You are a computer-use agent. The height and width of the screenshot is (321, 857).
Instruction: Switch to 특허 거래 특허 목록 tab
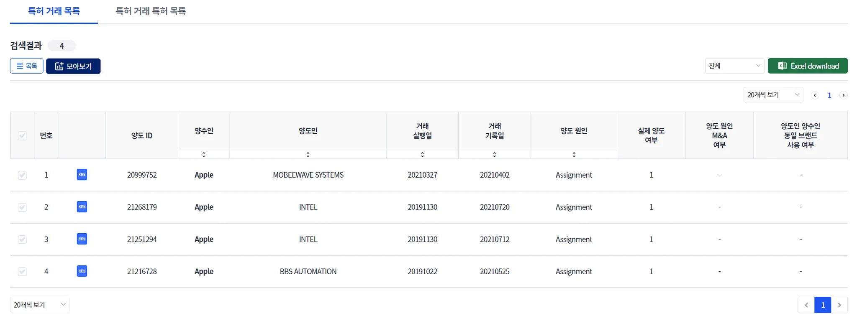click(151, 11)
